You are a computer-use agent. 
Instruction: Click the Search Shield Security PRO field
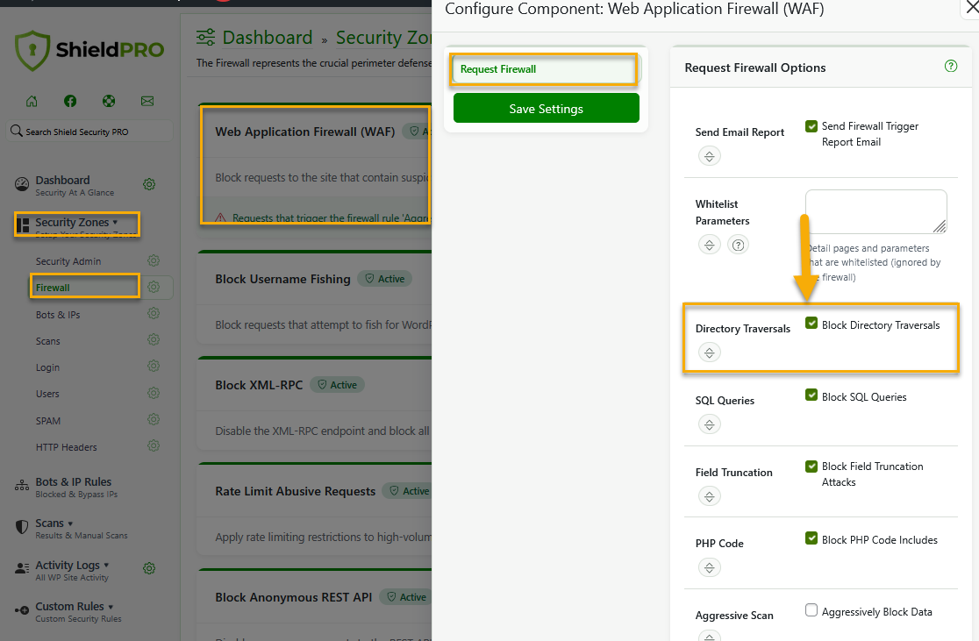click(89, 132)
